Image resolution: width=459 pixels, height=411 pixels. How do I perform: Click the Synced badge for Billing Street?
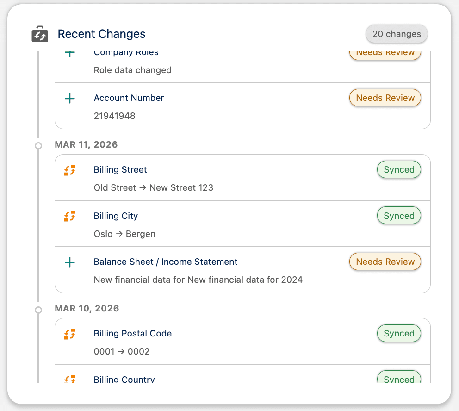399,169
